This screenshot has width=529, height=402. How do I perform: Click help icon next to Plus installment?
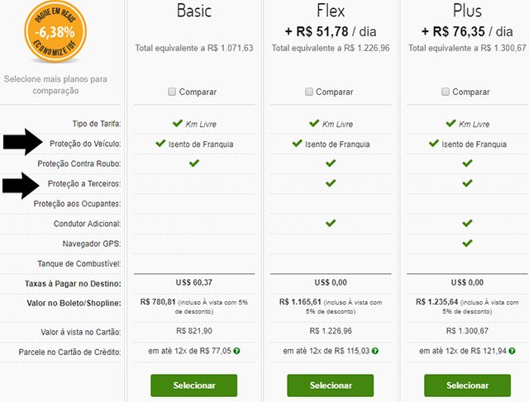(512, 351)
